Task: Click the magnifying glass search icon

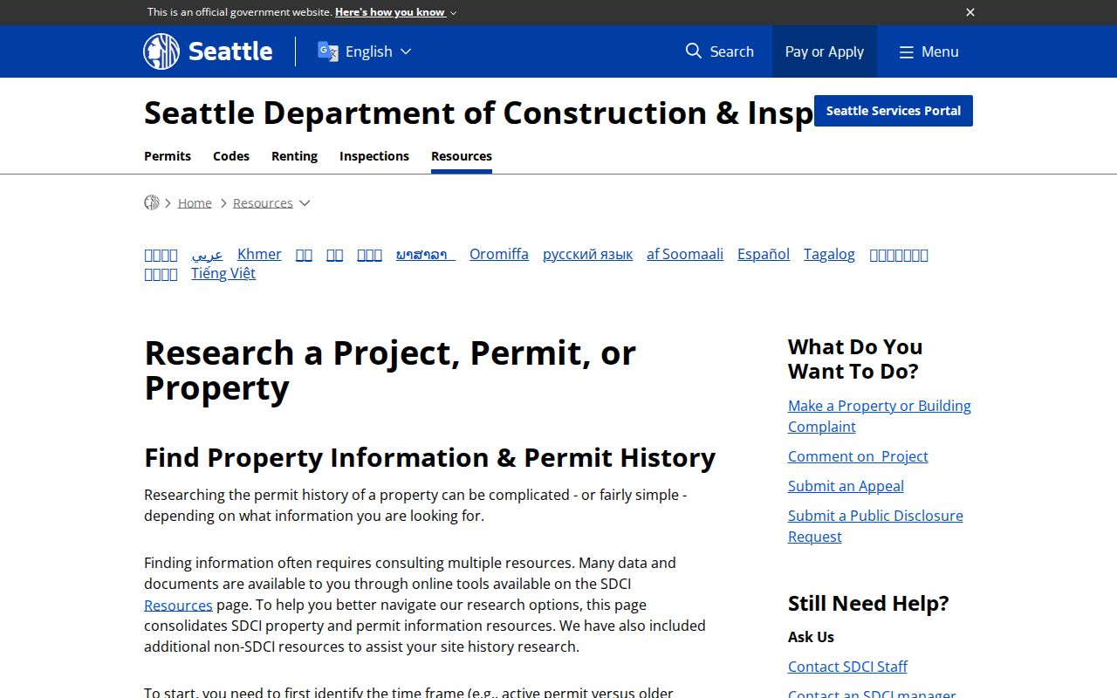Action: click(x=694, y=51)
